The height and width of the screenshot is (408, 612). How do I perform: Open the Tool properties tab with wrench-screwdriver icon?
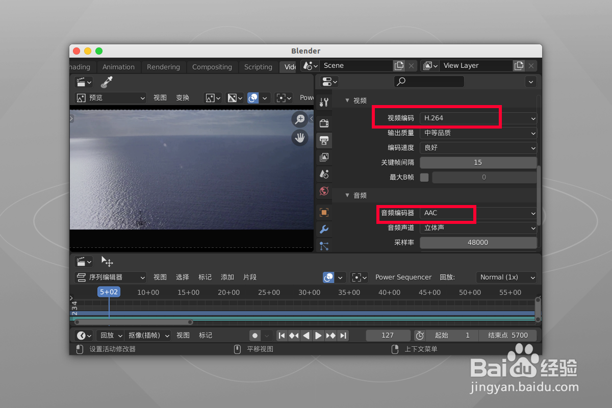(x=324, y=102)
